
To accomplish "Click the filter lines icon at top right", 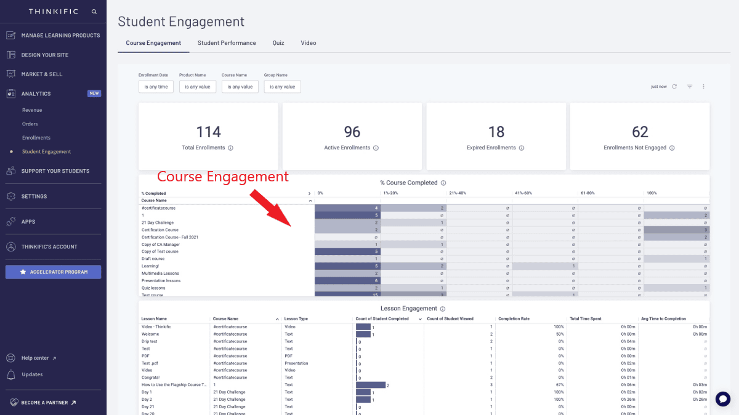I will coord(690,87).
